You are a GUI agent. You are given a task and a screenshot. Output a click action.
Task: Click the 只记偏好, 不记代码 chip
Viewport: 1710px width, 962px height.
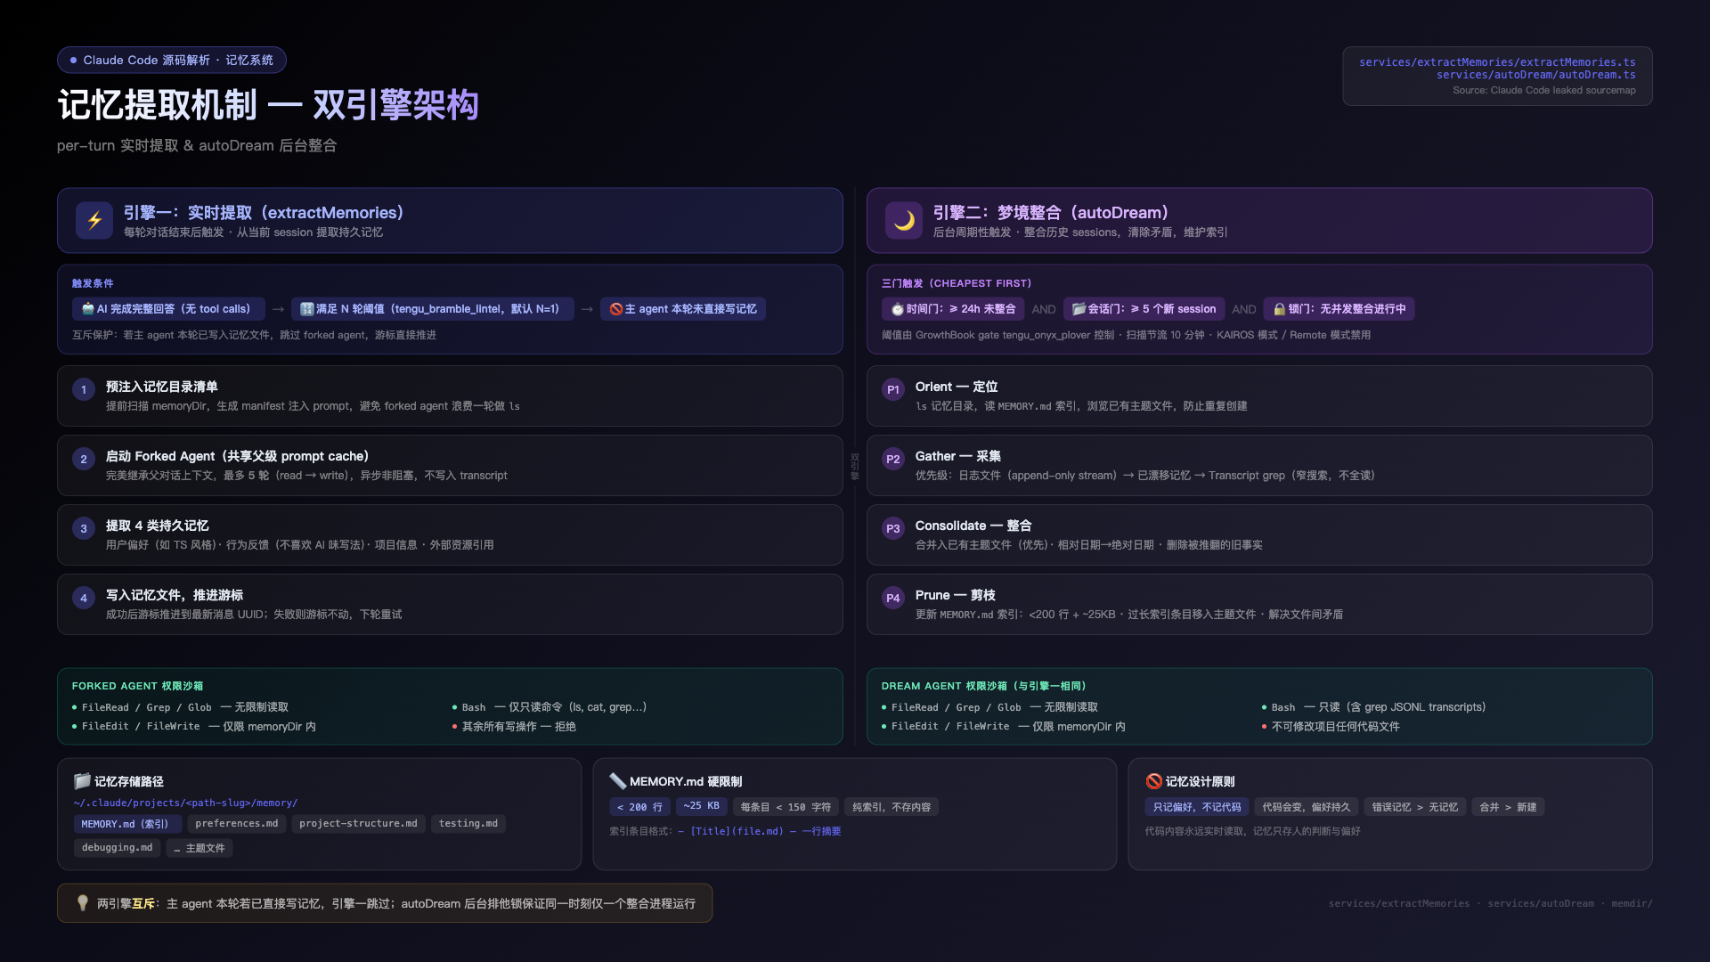[1197, 807]
